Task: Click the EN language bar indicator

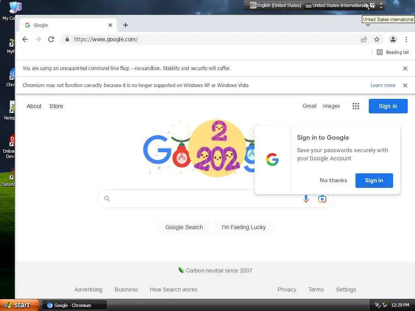Action: point(253,5)
